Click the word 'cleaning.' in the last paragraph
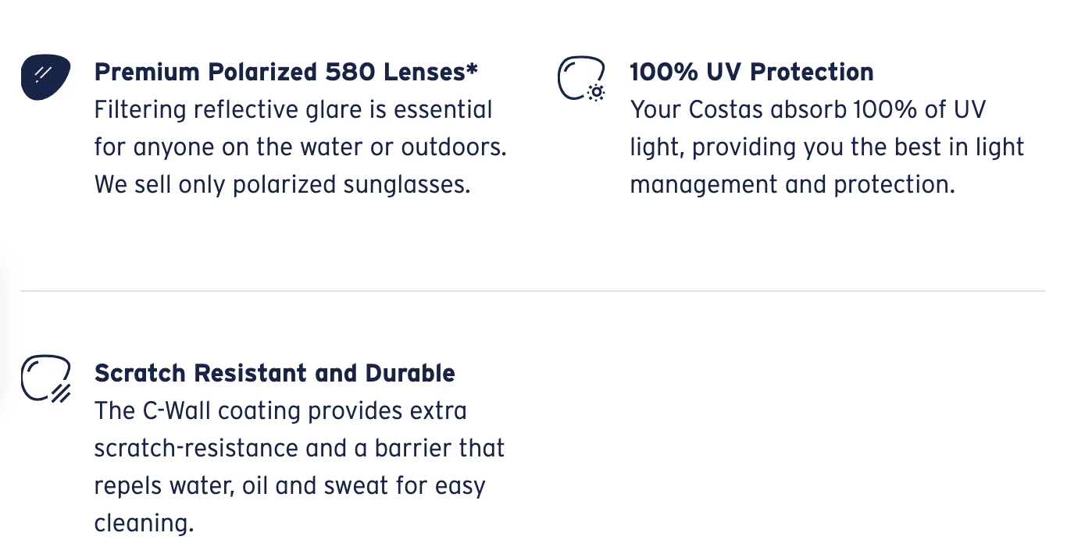Screen dimensions: 1067x554 tap(144, 523)
